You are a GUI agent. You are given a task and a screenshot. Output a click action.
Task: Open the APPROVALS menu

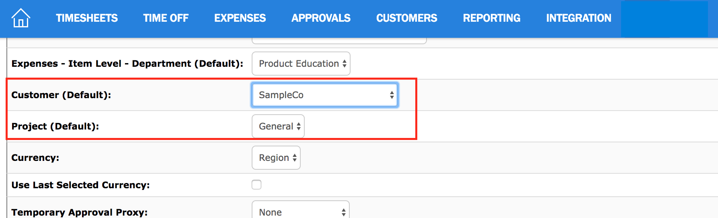(x=321, y=18)
